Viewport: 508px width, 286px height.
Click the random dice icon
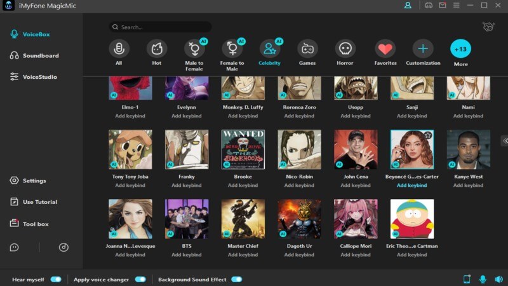488,27
